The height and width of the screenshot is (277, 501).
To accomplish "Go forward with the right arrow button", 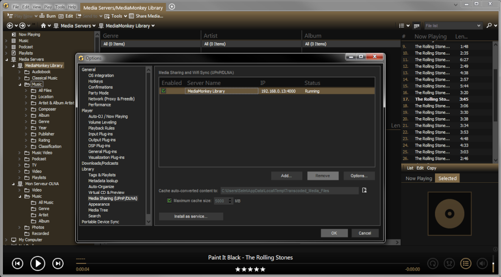I will [23, 25].
